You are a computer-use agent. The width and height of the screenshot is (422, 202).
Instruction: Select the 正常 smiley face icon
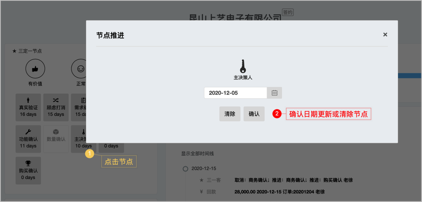81,69
